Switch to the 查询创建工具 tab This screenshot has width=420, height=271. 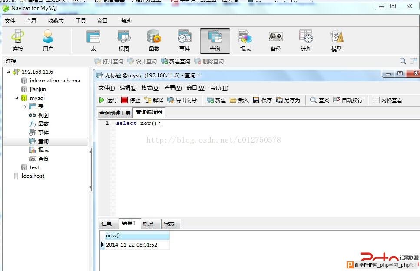pyautogui.click(x=115, y=113)
